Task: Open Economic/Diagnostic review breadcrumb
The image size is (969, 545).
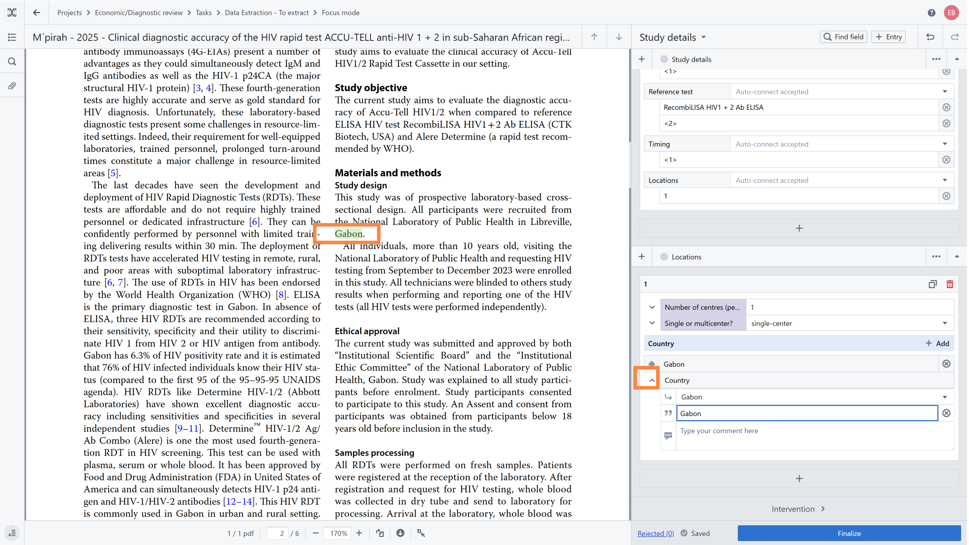Action: pyautogui.click(x=139, y=12)
